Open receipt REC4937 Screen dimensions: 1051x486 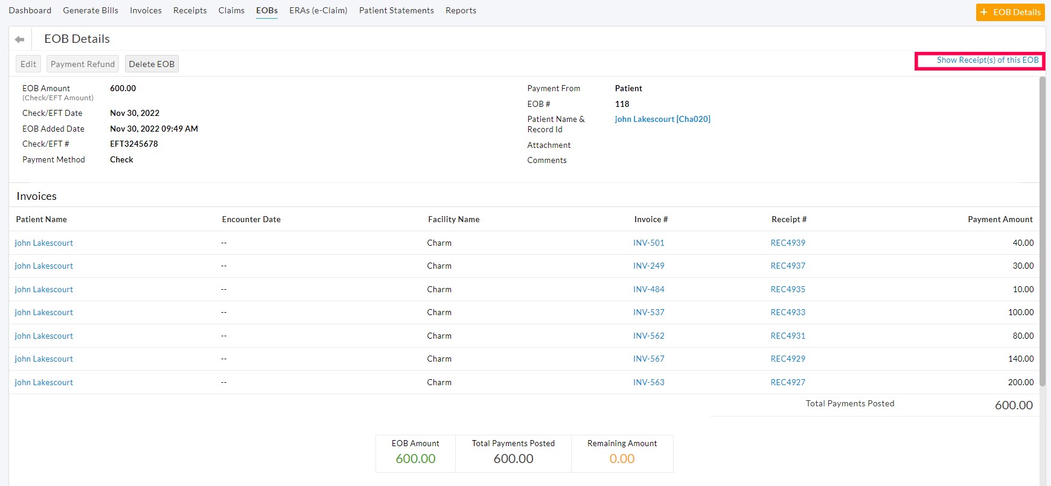tap(788, 266)
